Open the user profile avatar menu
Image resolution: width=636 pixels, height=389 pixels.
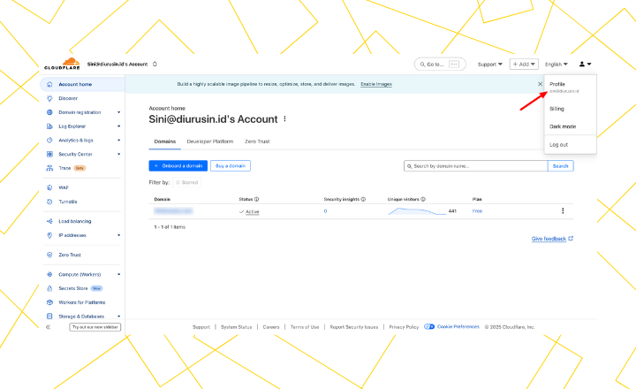tap(585, 65)
